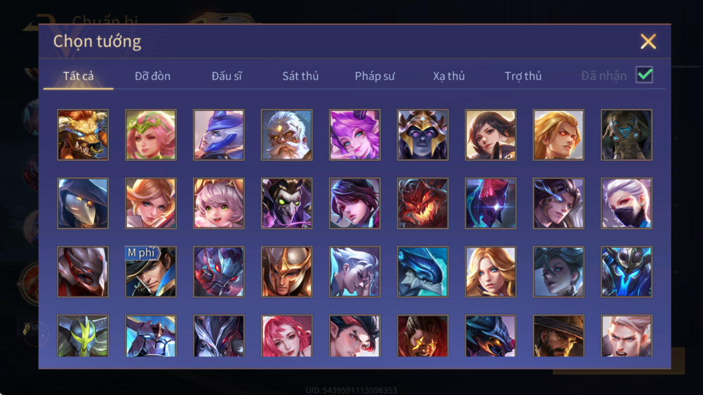Switch to the Pháp sư tab
Viewport: 703px width, 395px height.
click(374, 76)
